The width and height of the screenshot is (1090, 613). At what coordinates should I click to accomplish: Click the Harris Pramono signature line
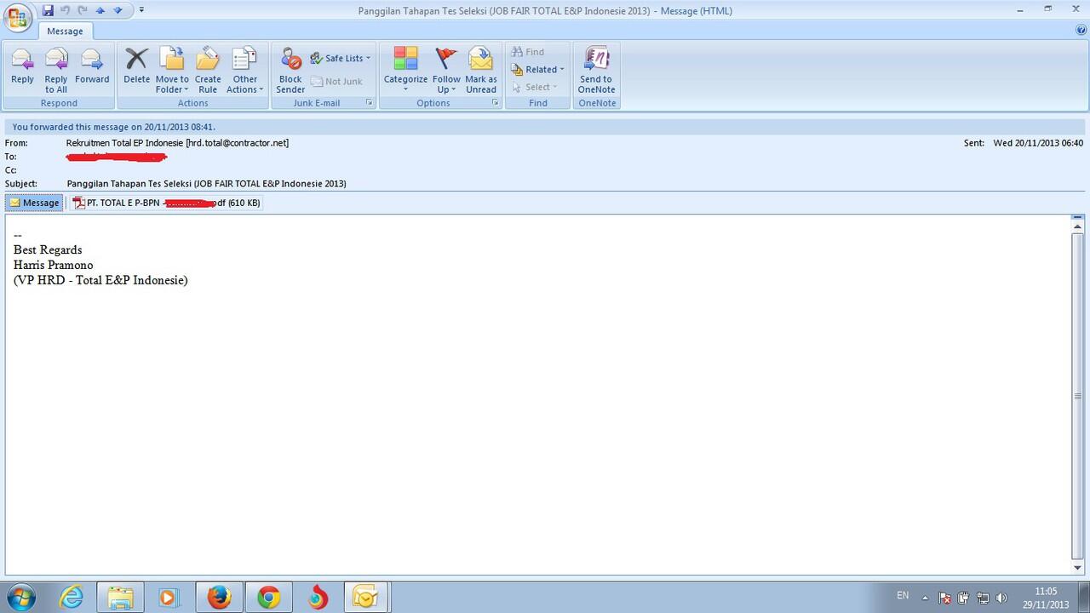[x=53, y=265]
